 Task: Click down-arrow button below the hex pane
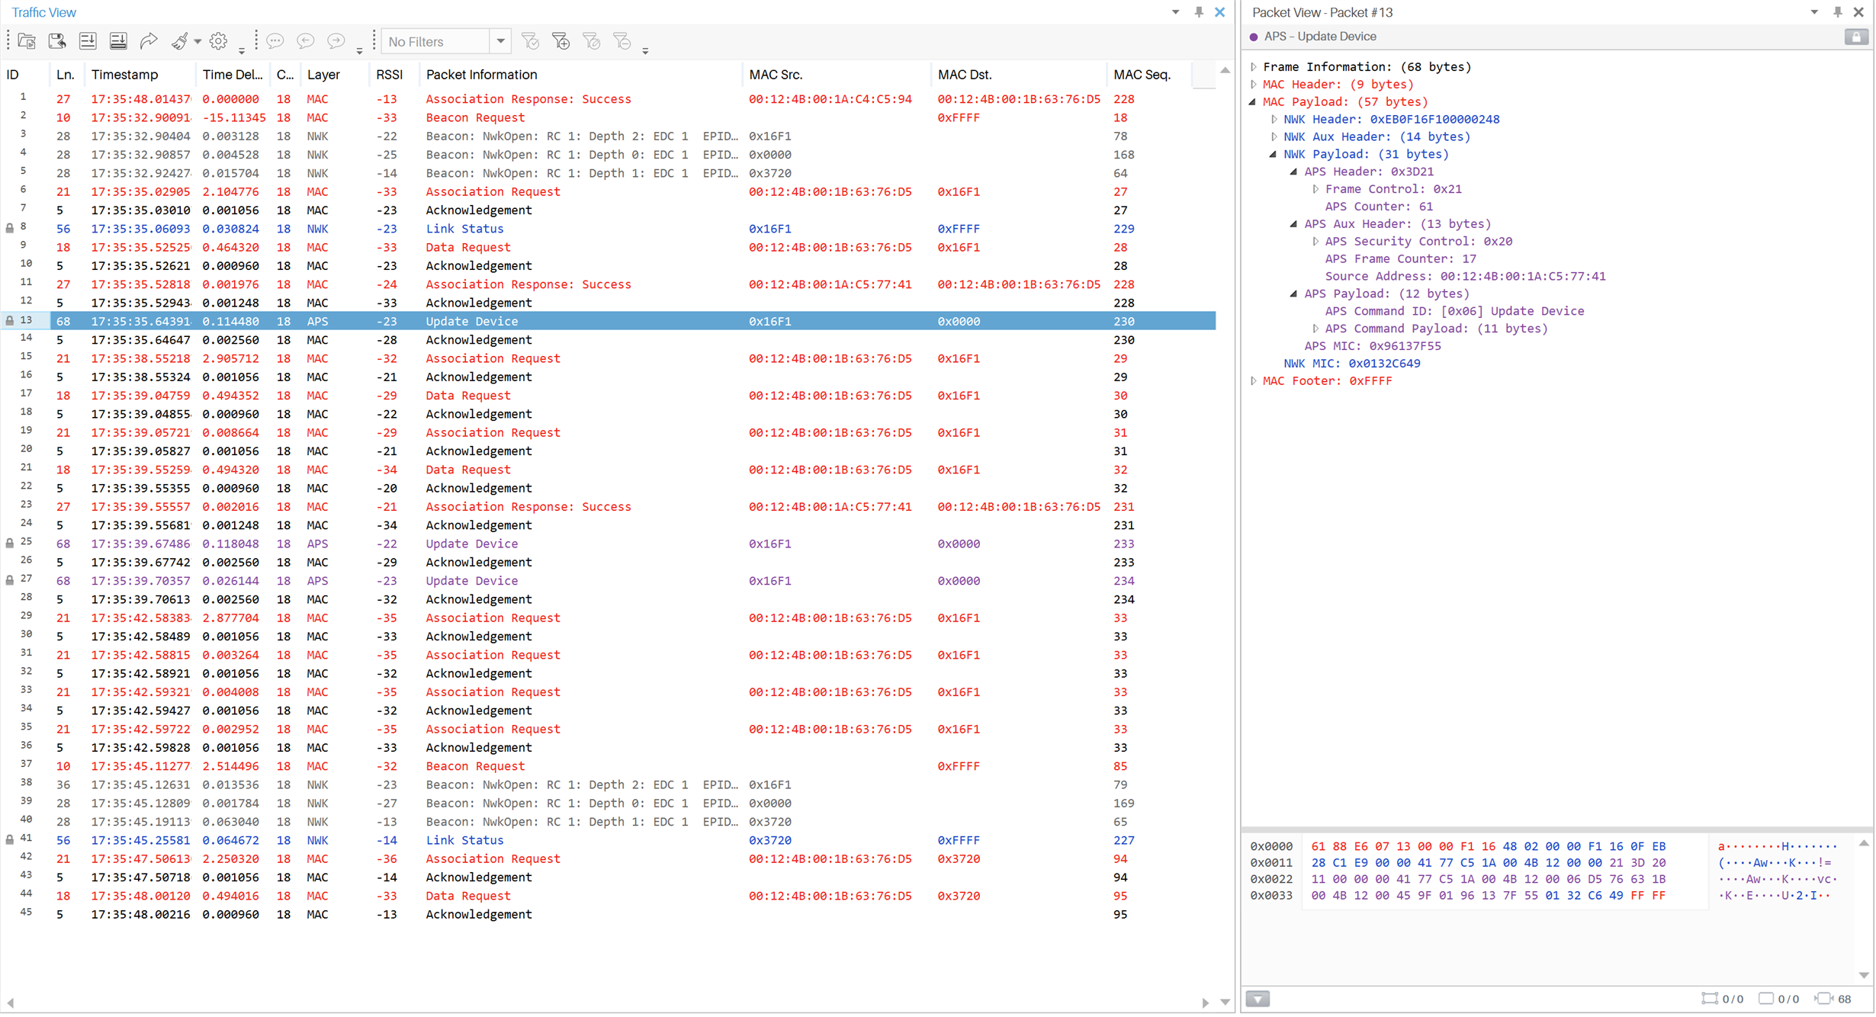click(1258, 999)
